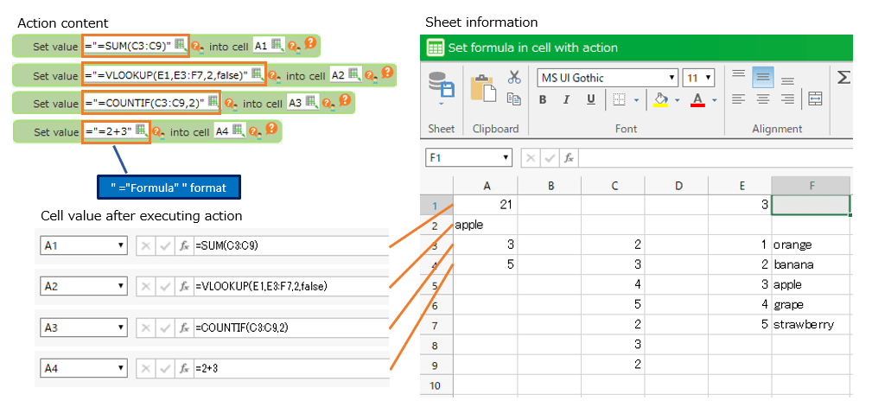Click the AutoSum sigma icon
The height and width of the screenshot is (407, 872).
pos(843,78)
